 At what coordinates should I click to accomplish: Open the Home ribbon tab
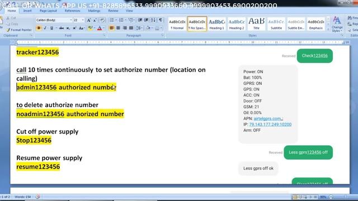point(12,11)
